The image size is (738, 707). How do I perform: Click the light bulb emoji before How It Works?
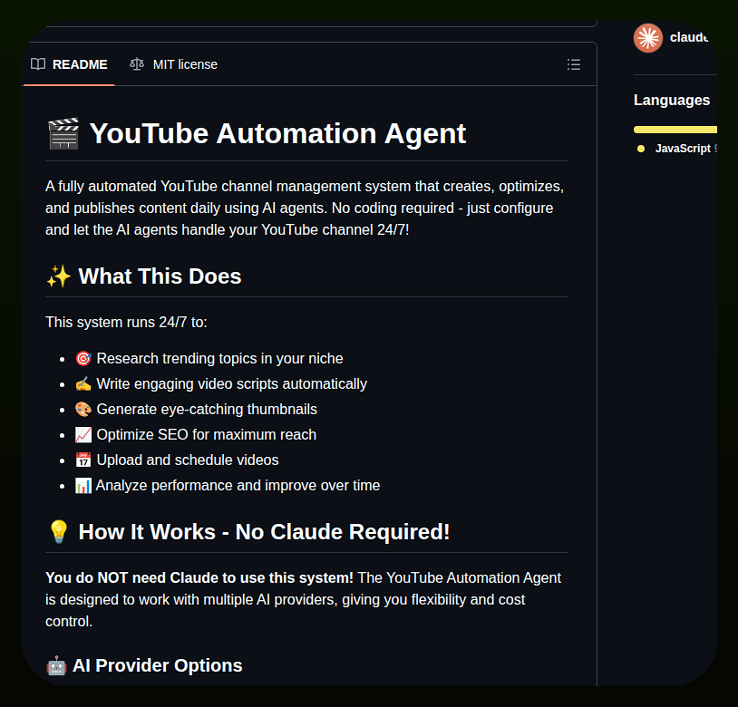tap(59, 532)
